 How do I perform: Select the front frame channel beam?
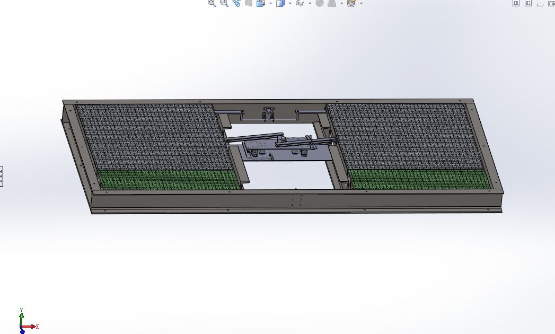(297, 202)
